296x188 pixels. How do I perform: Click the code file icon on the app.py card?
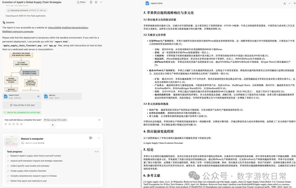[x=47, y=96]
